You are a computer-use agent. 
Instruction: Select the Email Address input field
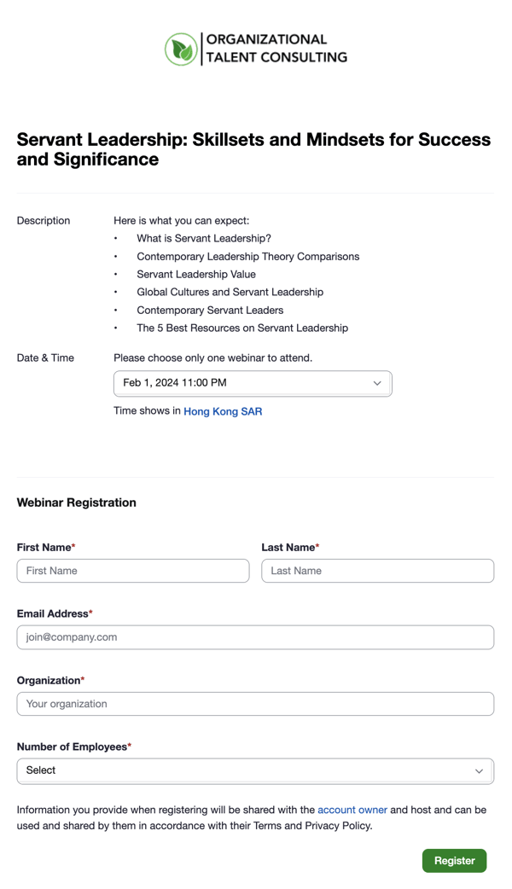point(255,636)
